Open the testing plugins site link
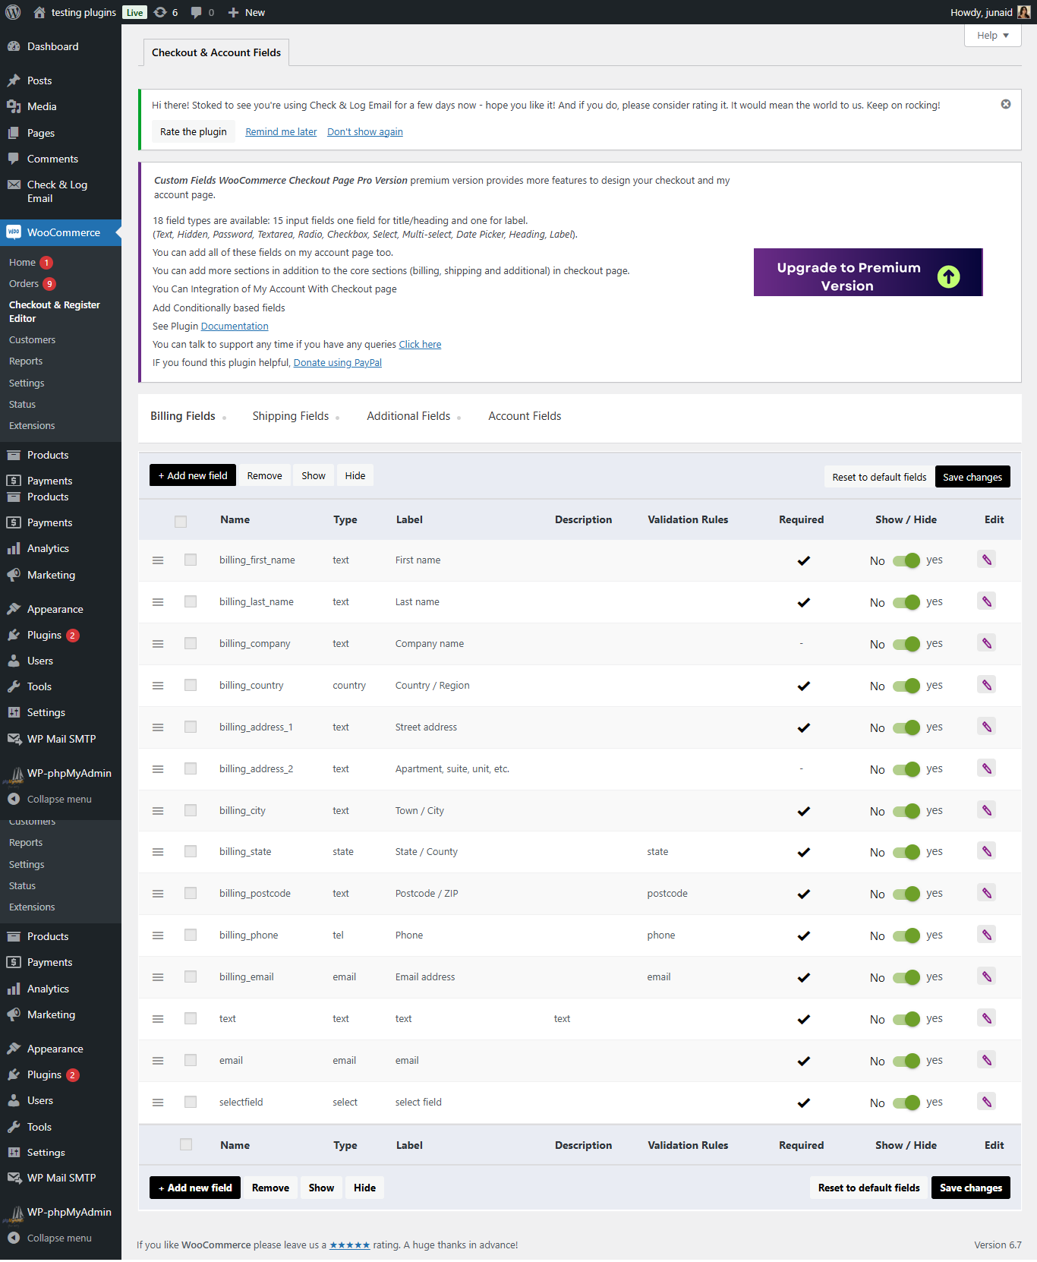Viewport: 1037px width, 1262px height. pos(74,12)
